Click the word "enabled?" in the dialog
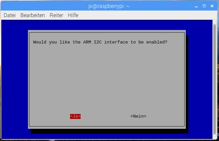Viewport: 219px width, 141px height. 157,42
